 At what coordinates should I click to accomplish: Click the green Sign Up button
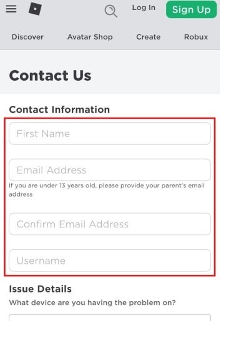click(191, 9)
